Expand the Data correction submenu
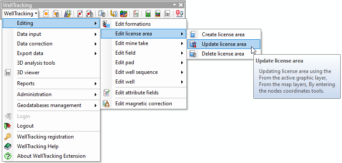The width and height of the screenshot is (342, 163). click(96, 44)
